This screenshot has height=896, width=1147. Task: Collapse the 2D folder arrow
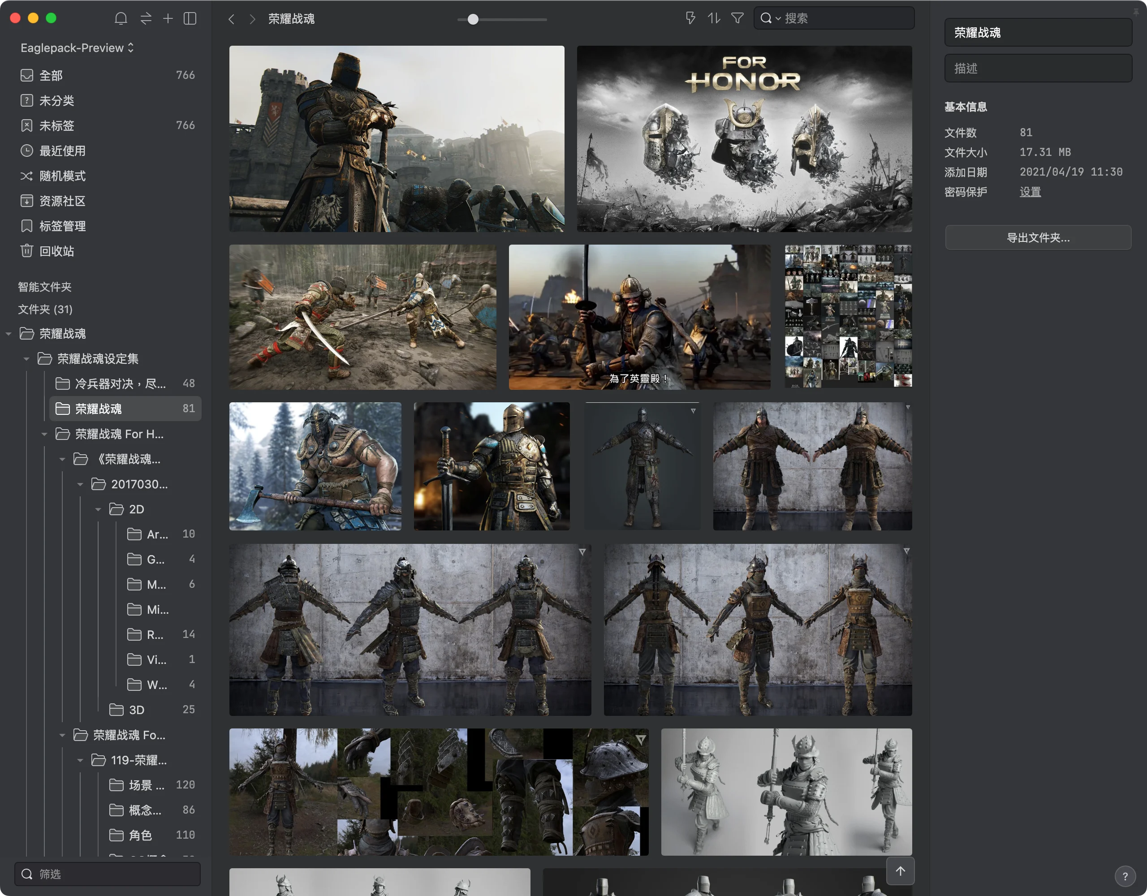(98, 509)
